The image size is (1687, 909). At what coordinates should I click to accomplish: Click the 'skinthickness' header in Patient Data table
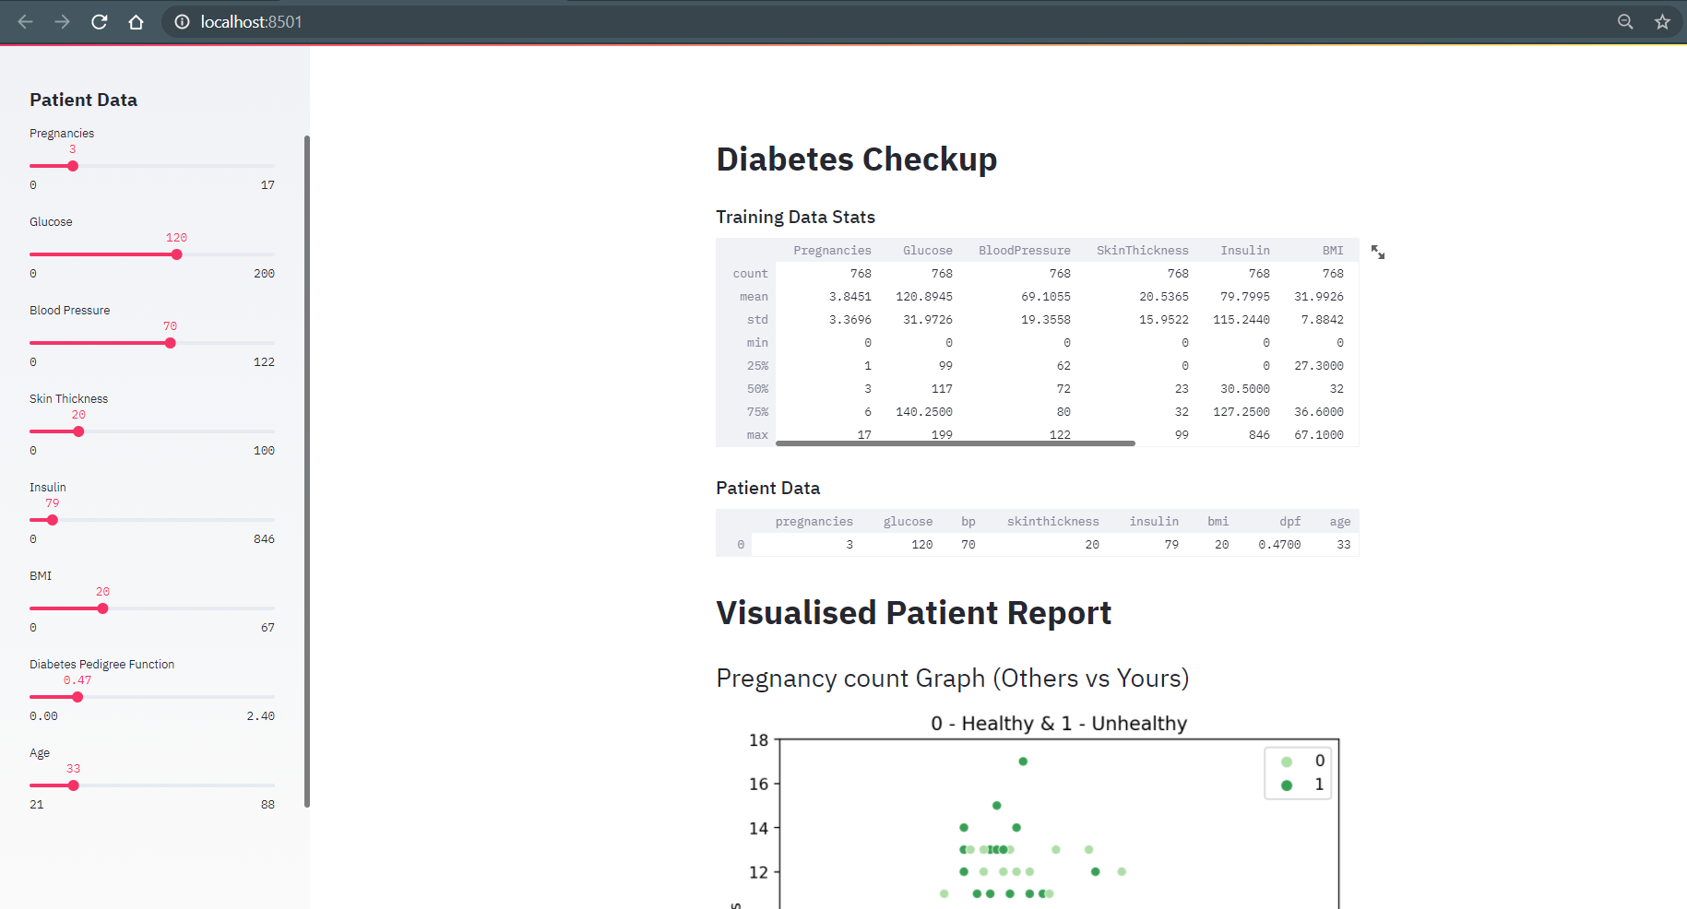tap(1052, 522)
